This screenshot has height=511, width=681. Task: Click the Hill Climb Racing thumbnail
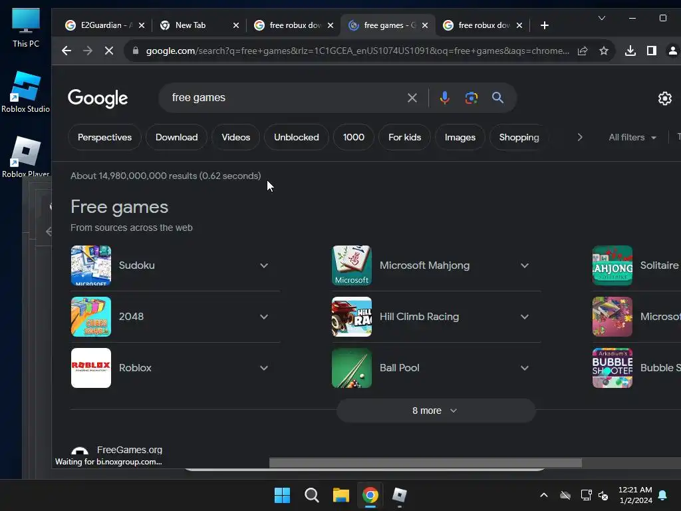click(x=352, y=317)
